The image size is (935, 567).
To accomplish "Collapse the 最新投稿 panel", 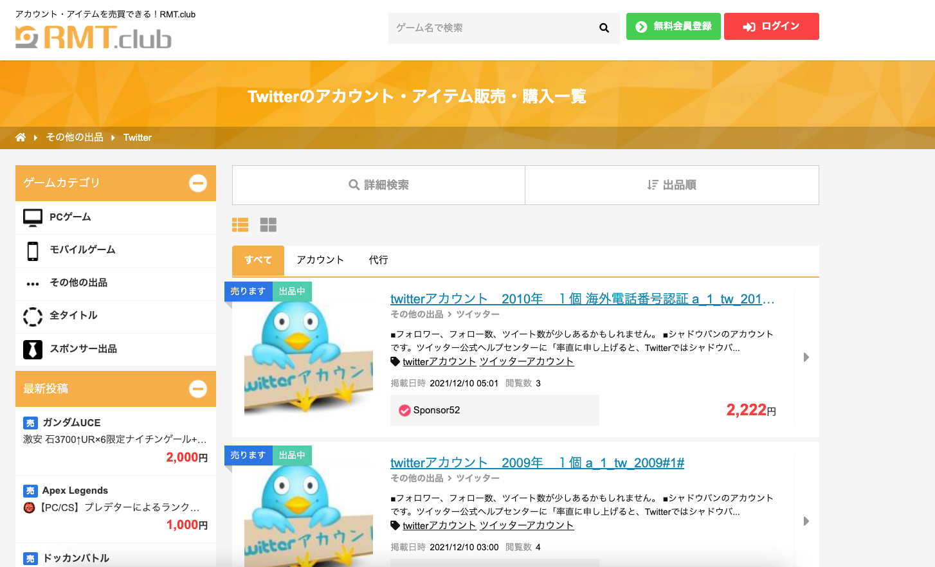I will tap(198, 389).
